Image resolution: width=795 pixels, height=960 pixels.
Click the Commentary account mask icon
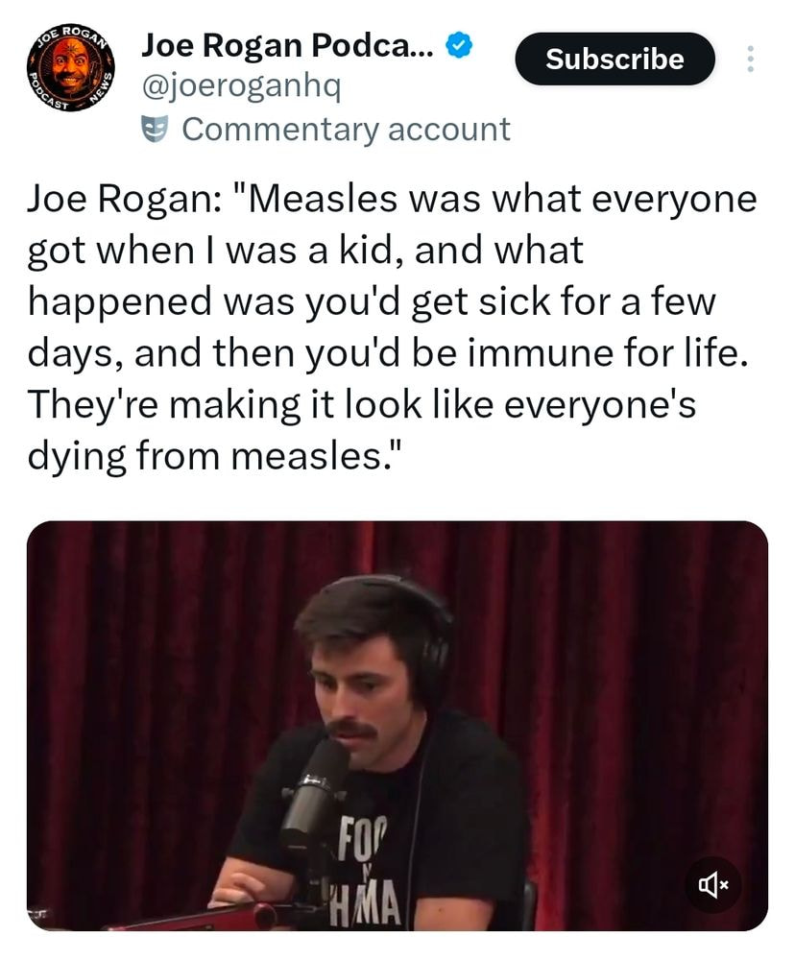[x=157, y=129]
